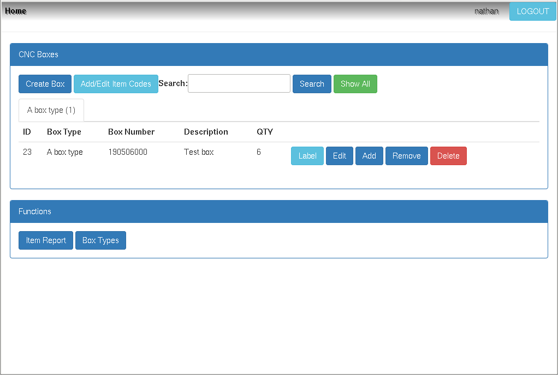Click the Box Number column header

click(x=131, y=132)
